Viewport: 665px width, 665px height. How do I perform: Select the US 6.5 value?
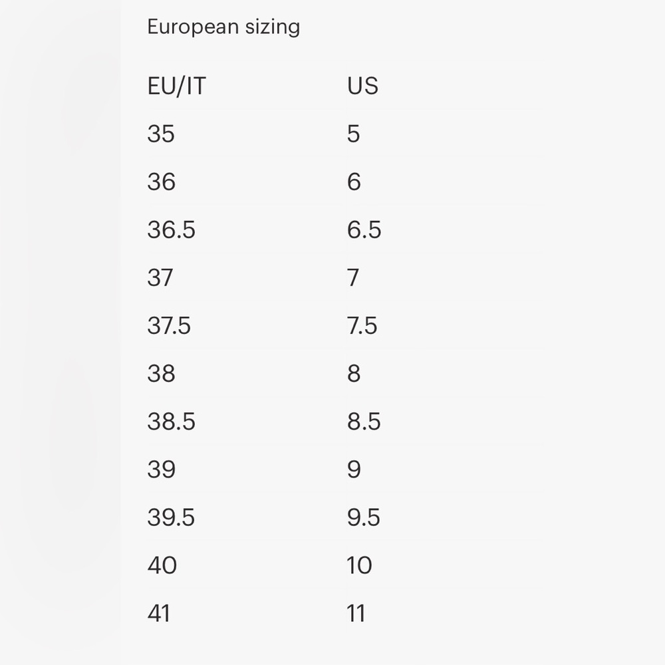(364, 229)
